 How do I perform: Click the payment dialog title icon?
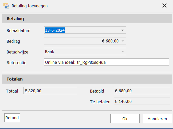pyautogui.click(x=6, y=6)
